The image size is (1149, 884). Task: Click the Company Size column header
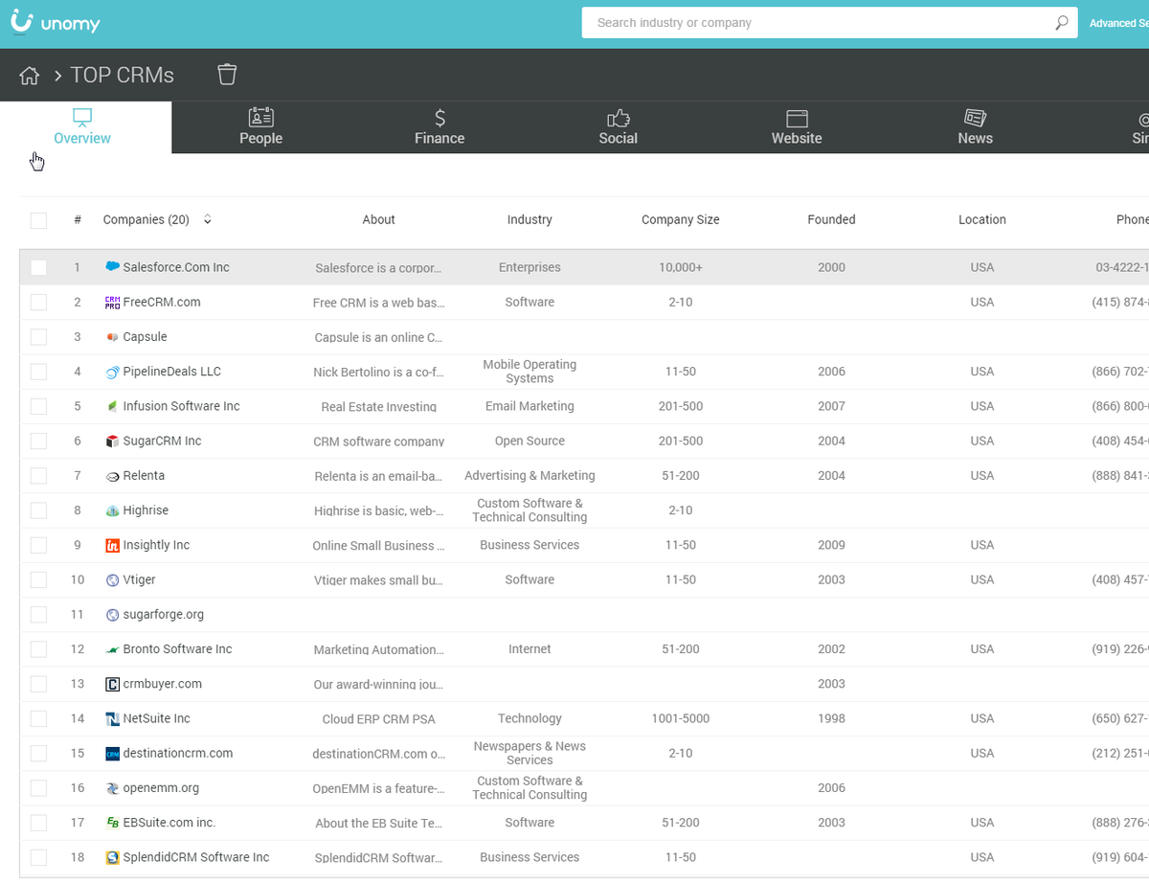680,219
